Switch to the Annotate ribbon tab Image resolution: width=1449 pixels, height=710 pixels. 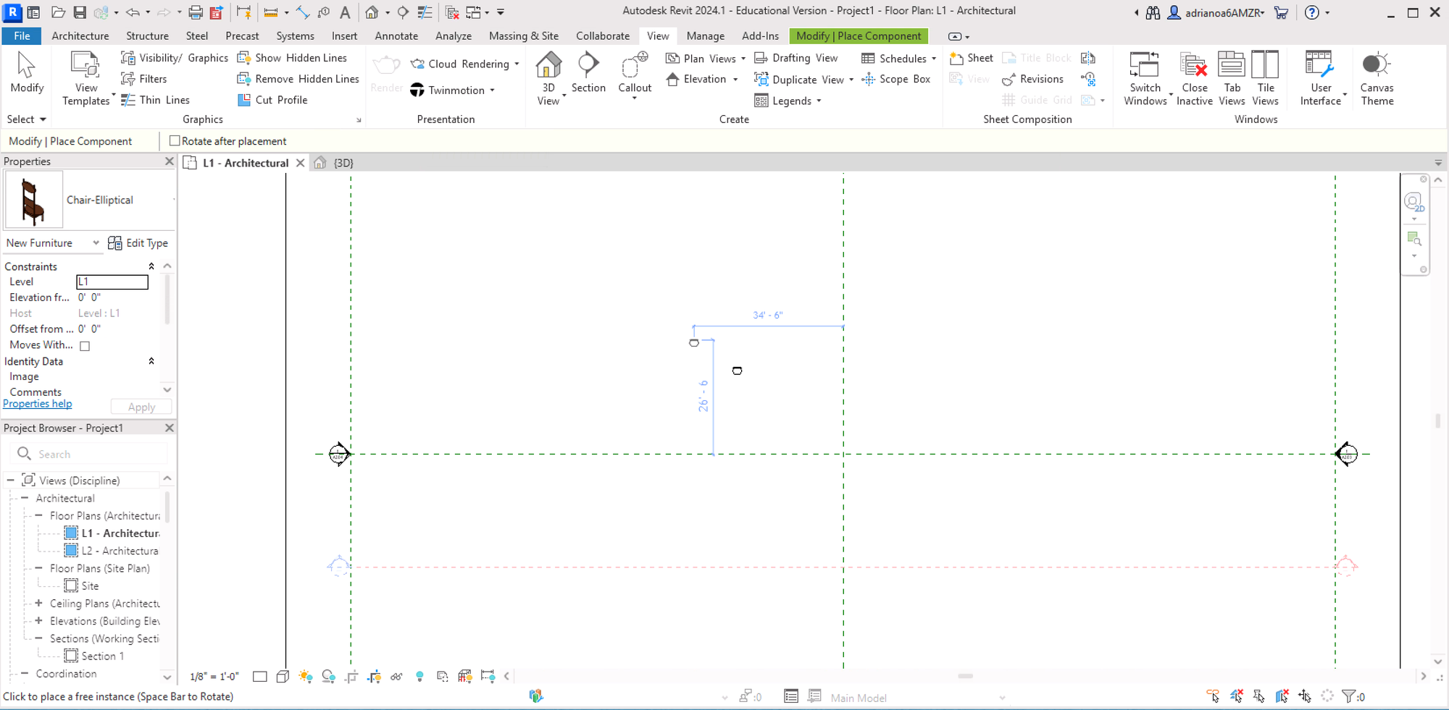[396, 35]
